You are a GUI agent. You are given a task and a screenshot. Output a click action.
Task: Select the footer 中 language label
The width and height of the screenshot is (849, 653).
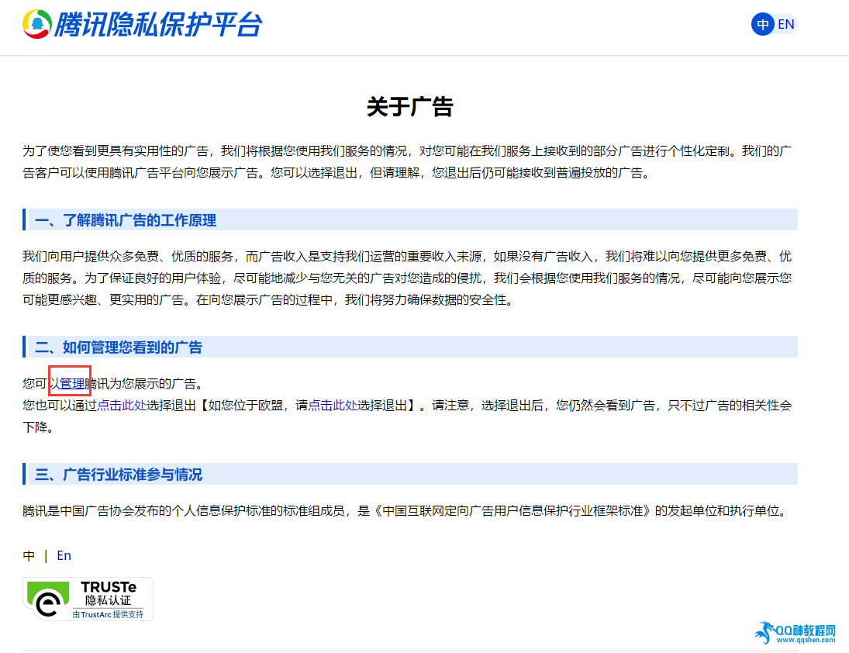29,555
